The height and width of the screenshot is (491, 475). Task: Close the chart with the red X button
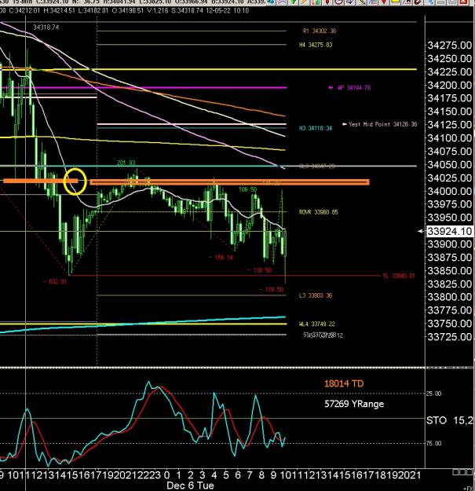pos(462,2)
